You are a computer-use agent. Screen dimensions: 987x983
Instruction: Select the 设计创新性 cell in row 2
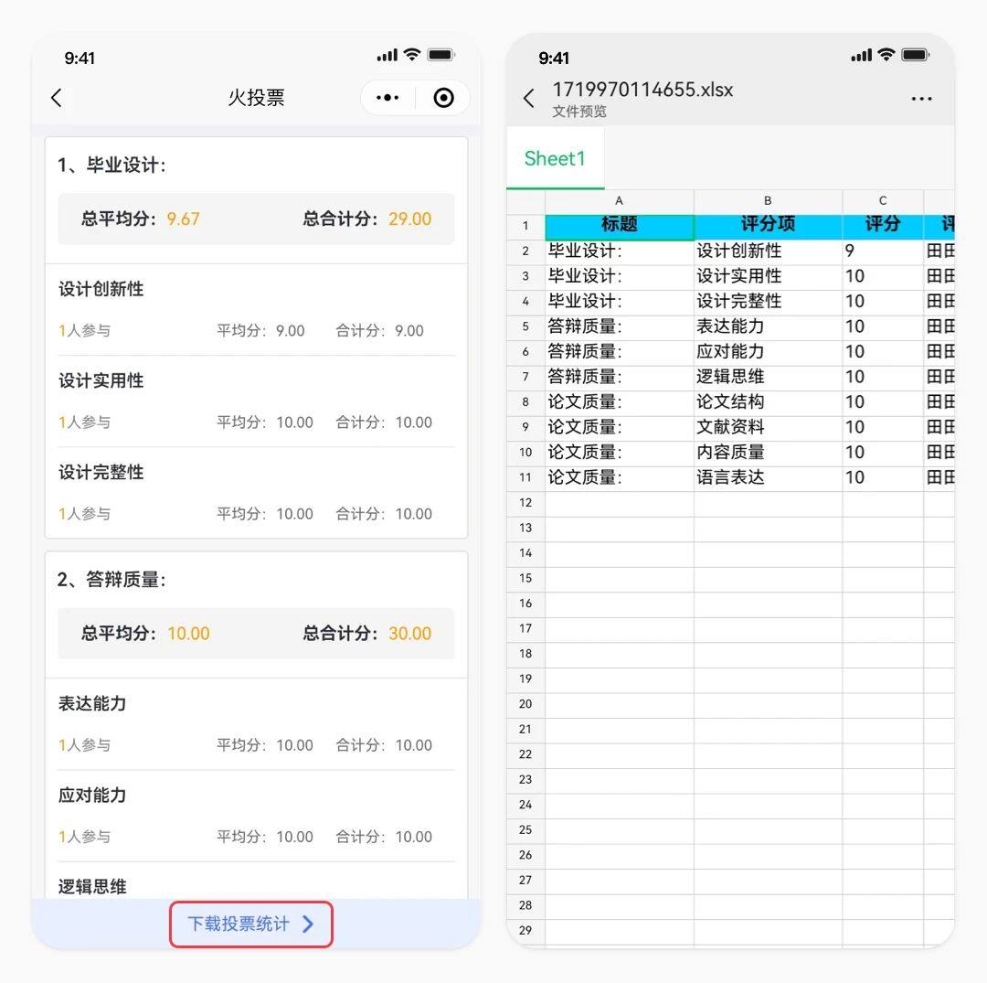pyautogui.click(x=768, y=251)
